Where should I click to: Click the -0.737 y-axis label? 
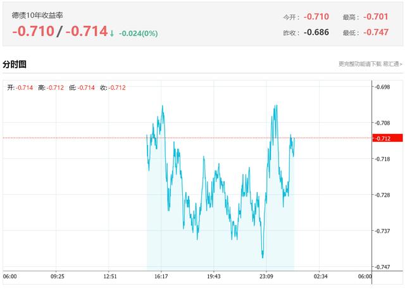click(382, 231)
